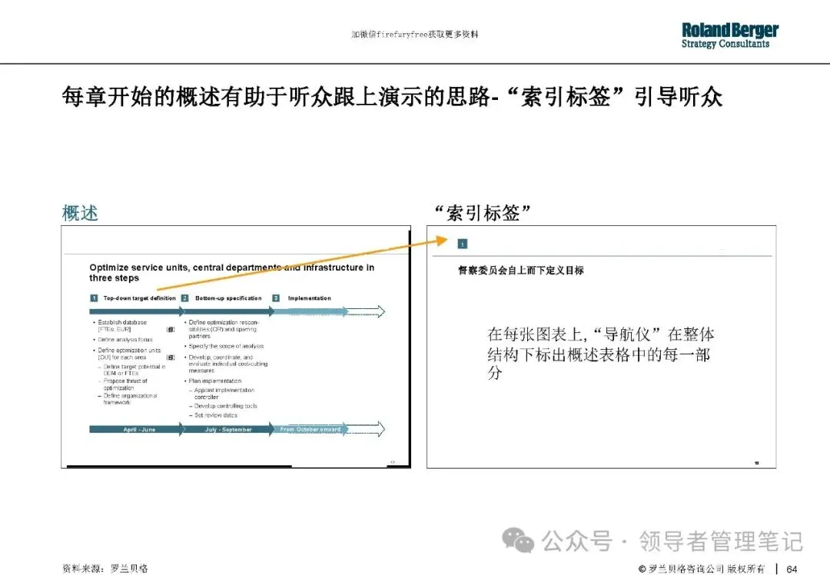Click the step 2 number box before Bottom-up specification

[184, 298]
